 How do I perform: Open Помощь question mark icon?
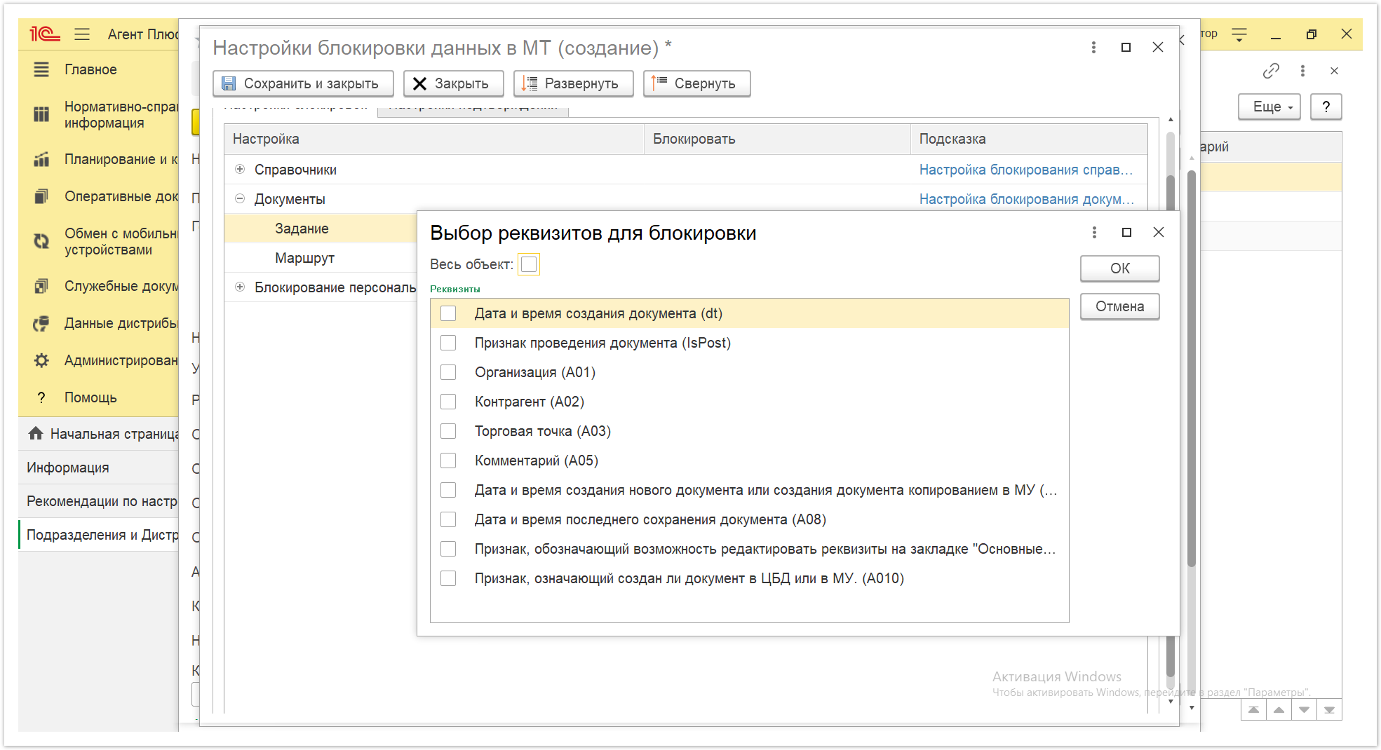[41, 397]
